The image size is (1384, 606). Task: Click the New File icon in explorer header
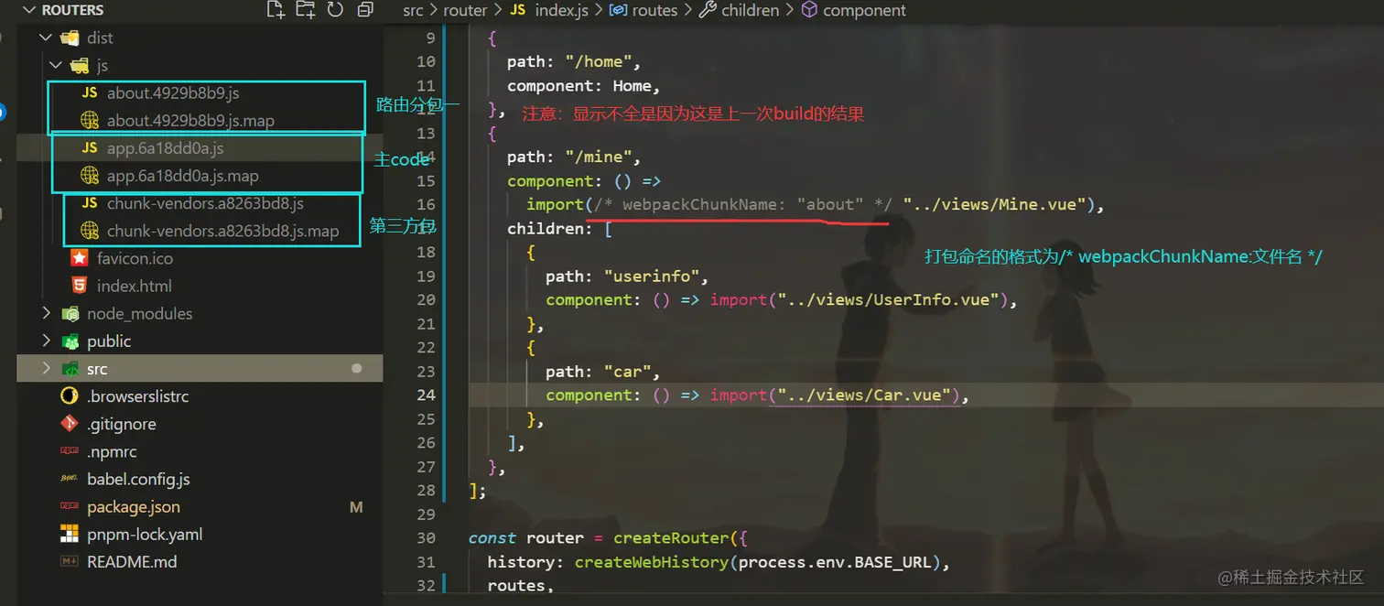pos(275,10)
